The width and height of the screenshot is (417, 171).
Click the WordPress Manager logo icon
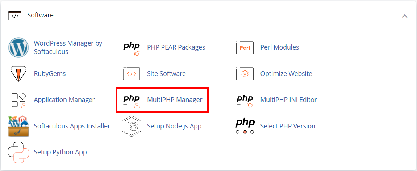click(x=18, y=47)
